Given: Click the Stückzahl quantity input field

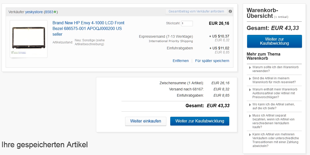Looking at the screenshot, I should [186, 23].
